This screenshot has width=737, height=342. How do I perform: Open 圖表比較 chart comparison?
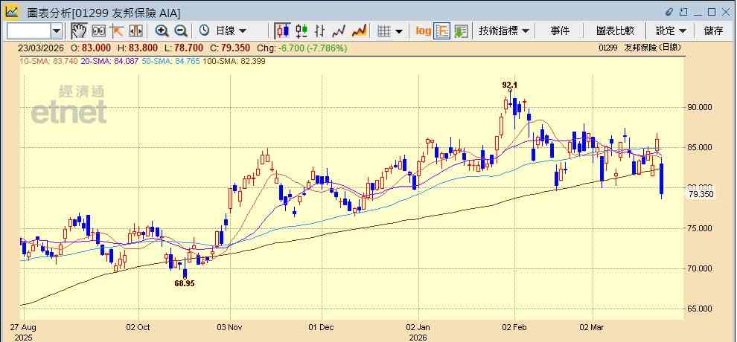click(x=615, y=31)
